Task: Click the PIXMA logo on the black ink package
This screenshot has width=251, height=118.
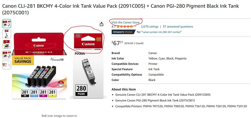Action: [80, 54]
